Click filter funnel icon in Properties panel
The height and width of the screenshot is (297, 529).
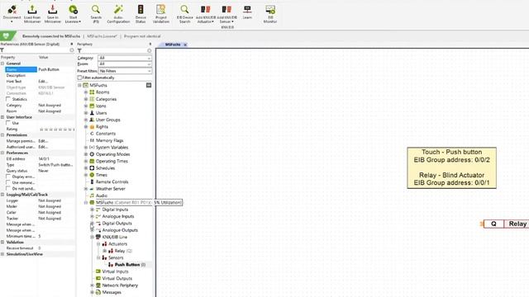pyautogui.click(x=2, y=50)
